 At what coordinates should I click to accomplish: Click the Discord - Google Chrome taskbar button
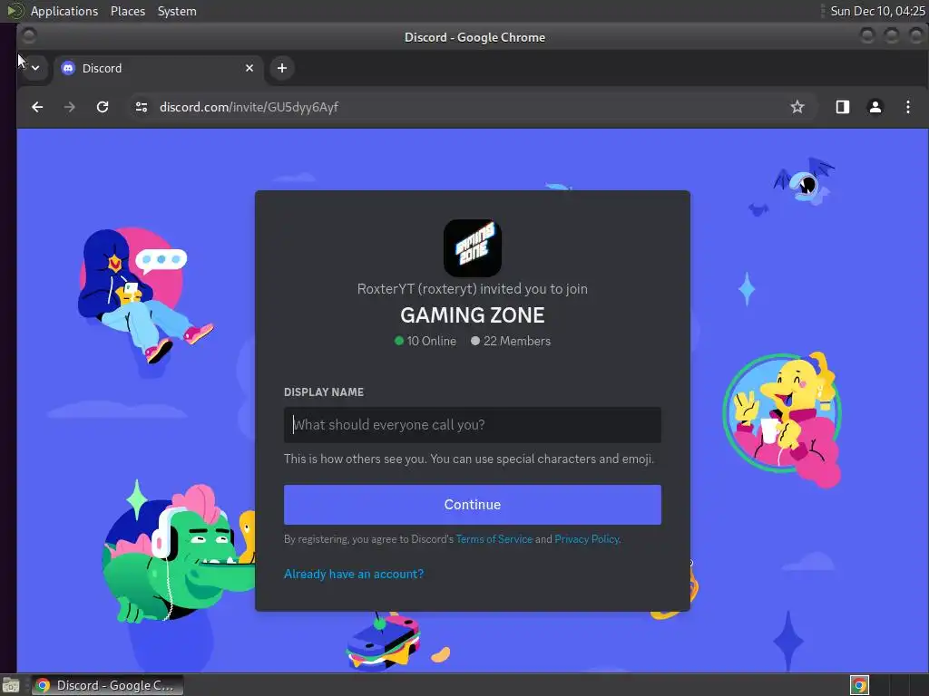[x=107, y=685]
